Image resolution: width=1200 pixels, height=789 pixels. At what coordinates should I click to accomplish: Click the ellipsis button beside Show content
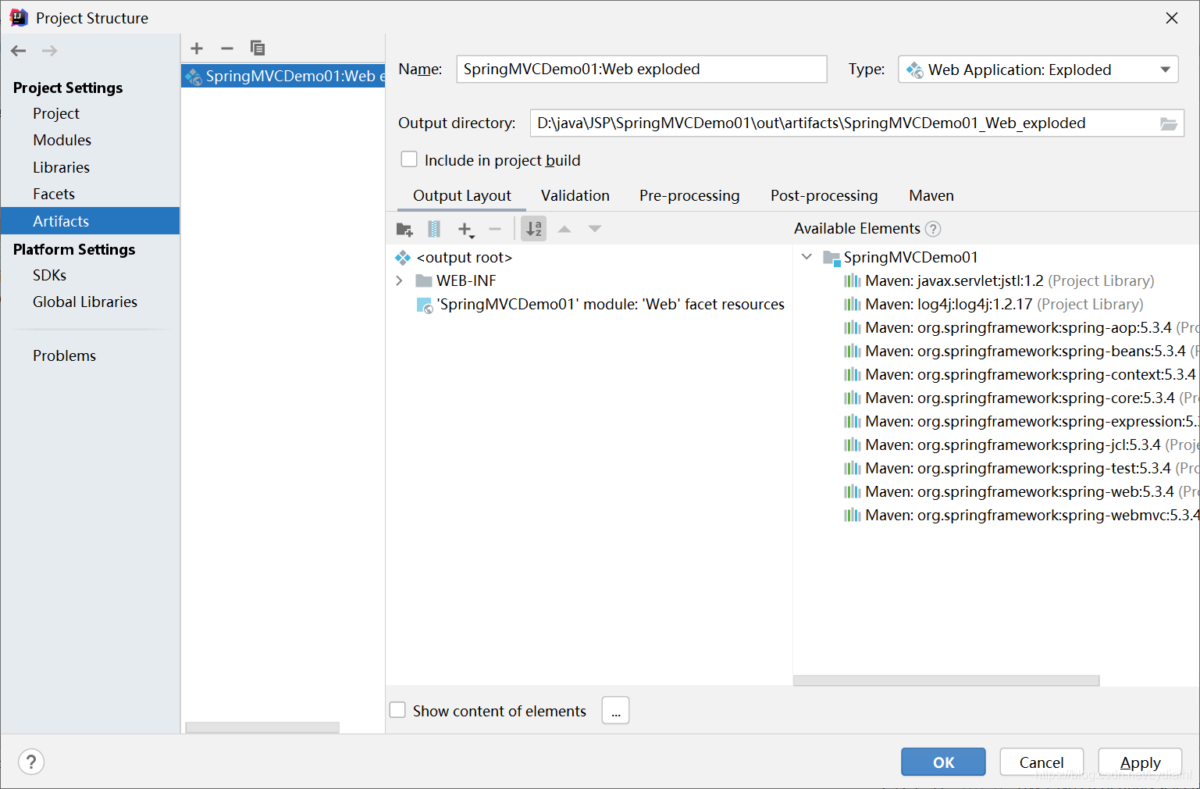[x=615, y=710]
